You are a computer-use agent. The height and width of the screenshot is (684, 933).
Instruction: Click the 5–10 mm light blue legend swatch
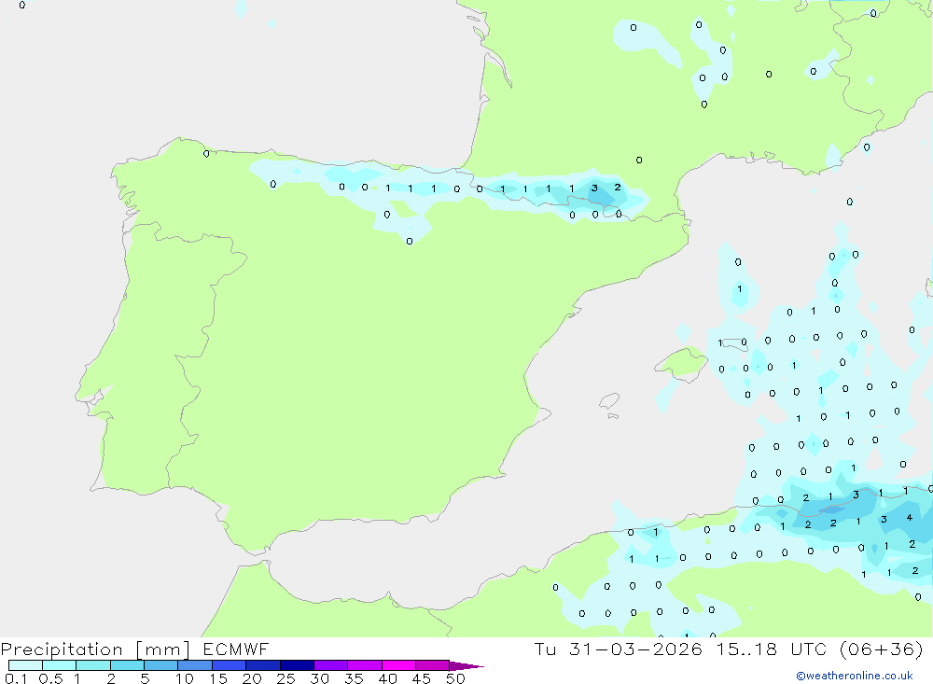(x=161, y=665)
